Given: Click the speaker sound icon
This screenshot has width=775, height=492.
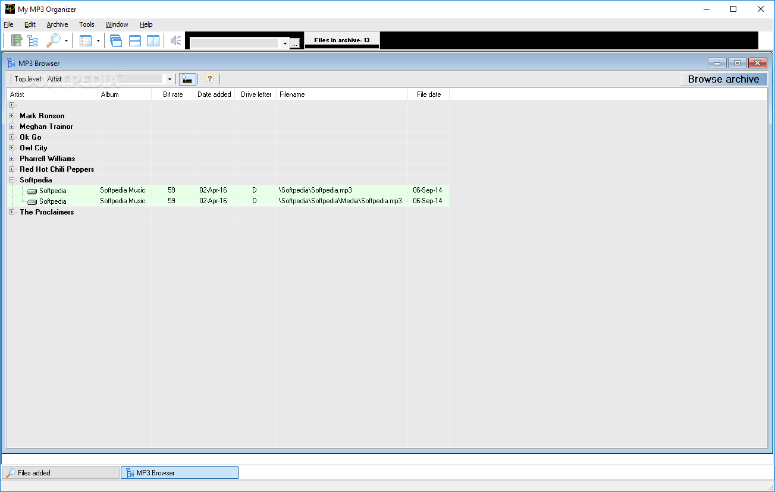Looking at the screenshot, I should 175,41.
